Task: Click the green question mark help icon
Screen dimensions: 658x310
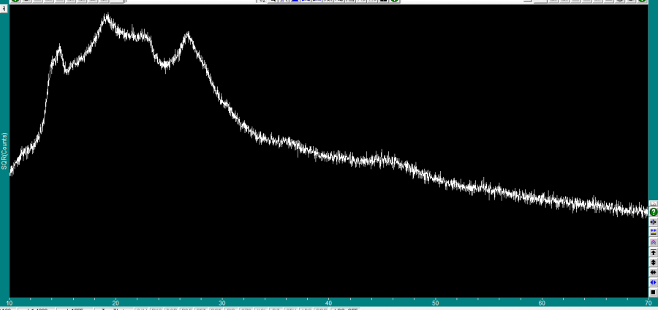Action: tap(654, 212)
